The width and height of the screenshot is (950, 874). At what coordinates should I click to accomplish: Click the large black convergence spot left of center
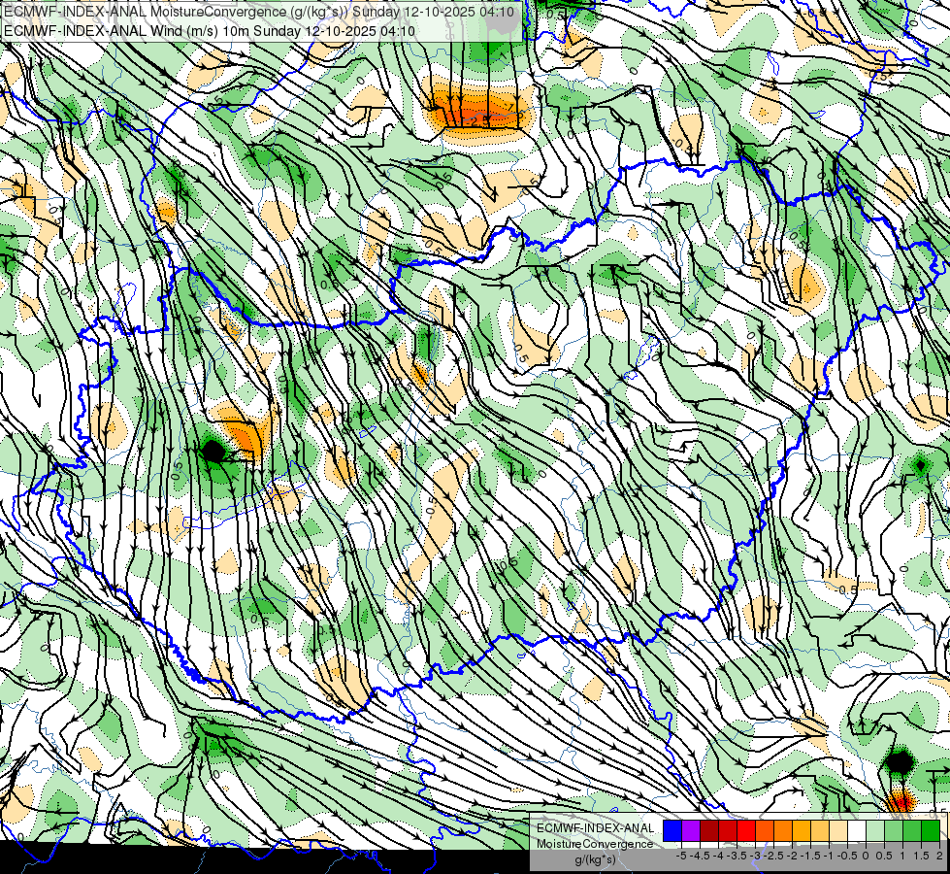tap(213, 452)
